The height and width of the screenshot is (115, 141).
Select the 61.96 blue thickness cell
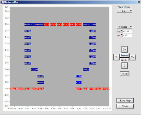click(x=79, y=76)
